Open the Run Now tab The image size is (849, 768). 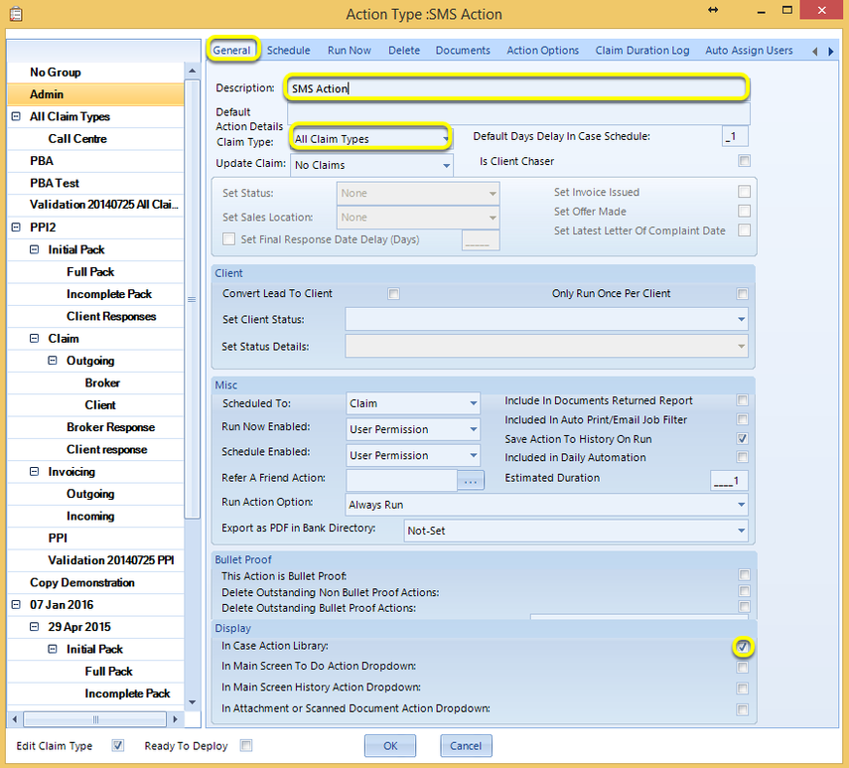349,51
